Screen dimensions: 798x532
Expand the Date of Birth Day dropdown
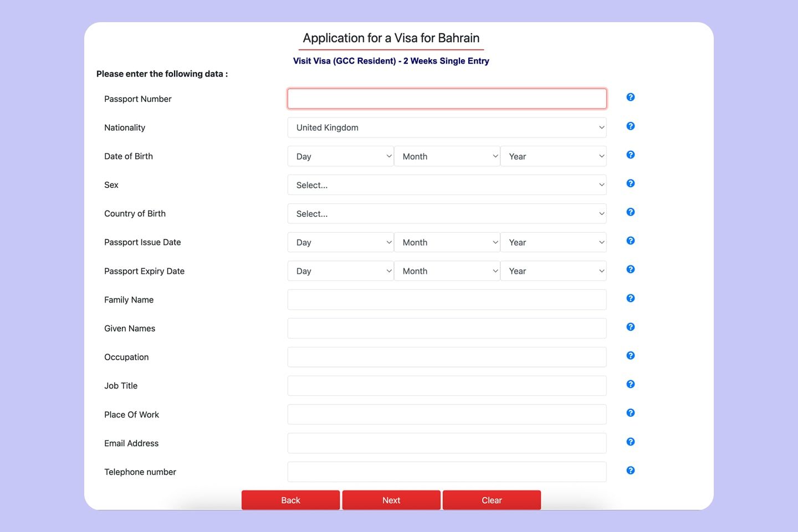[x=340, y=156]
